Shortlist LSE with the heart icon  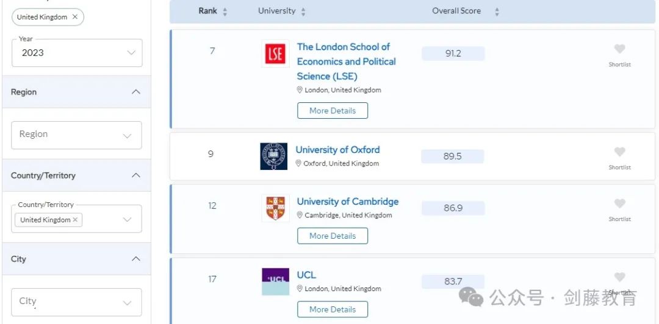(x=619, y=49)
